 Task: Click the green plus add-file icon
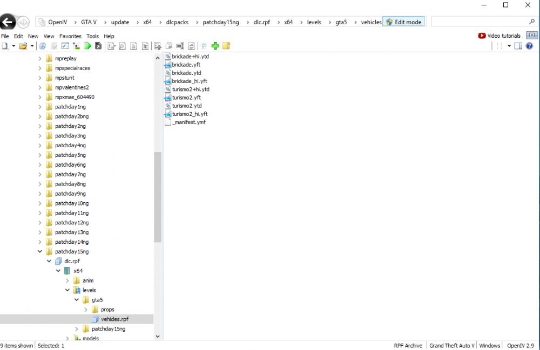pyautogui.click(x=215, y=46)
